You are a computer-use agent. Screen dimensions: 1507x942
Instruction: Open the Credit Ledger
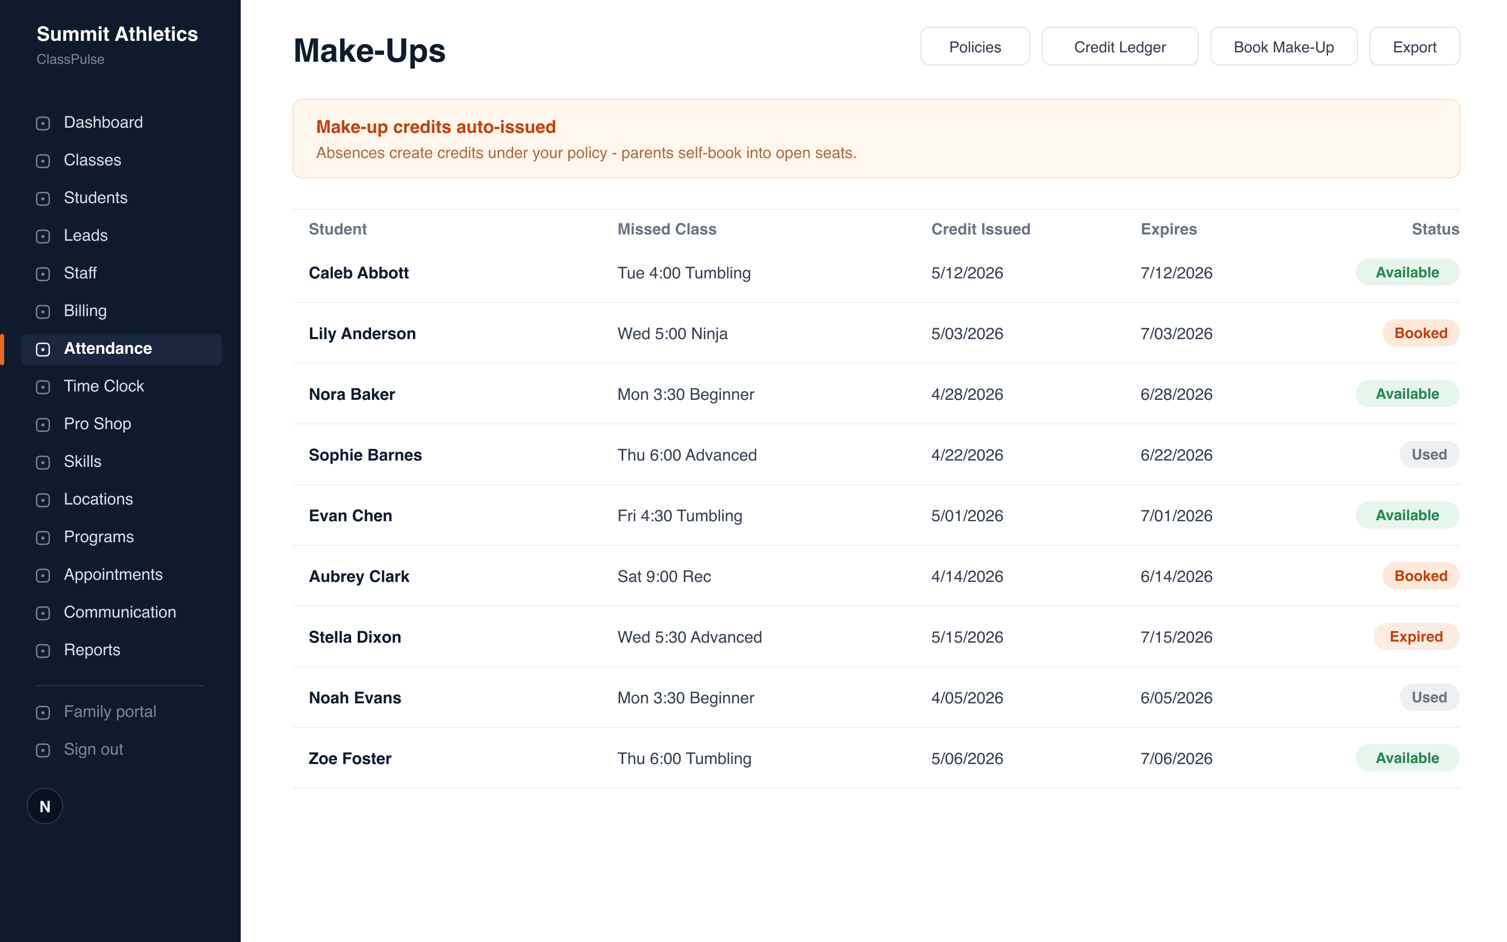click(x=1120, y=47)
